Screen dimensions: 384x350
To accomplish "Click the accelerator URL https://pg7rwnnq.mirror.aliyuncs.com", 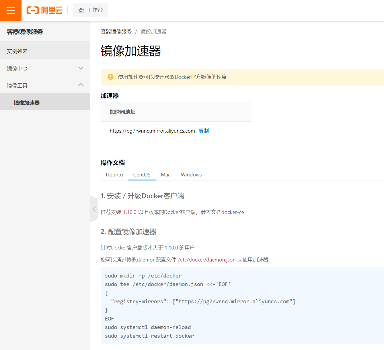I will click(152, 131).
